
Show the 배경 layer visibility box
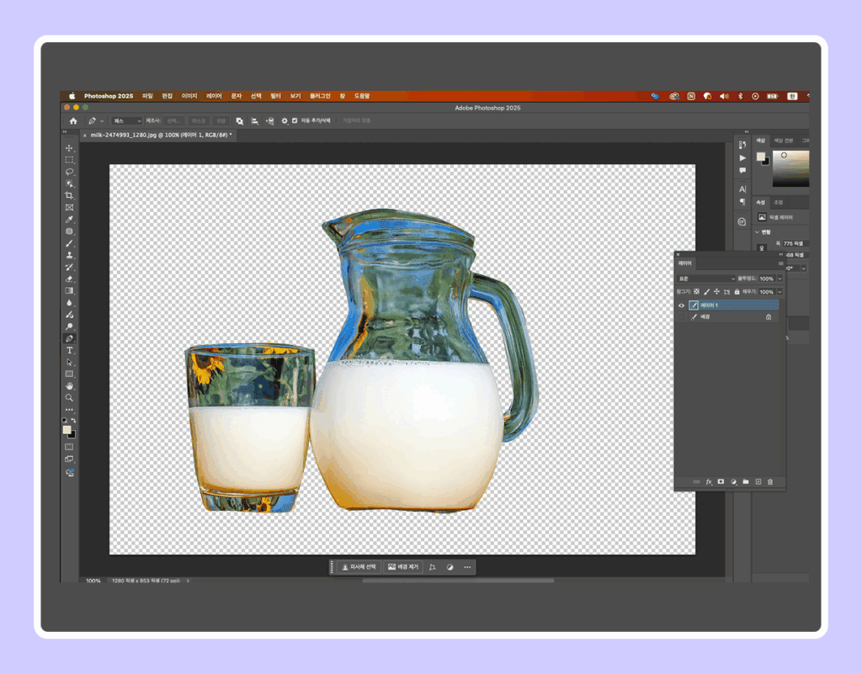coord(681,317)
